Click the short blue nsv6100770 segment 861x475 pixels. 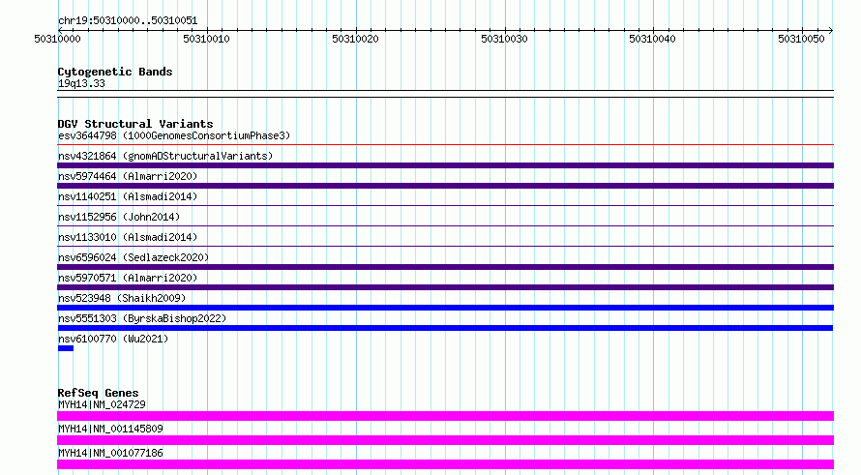click(x=66, y=348)
